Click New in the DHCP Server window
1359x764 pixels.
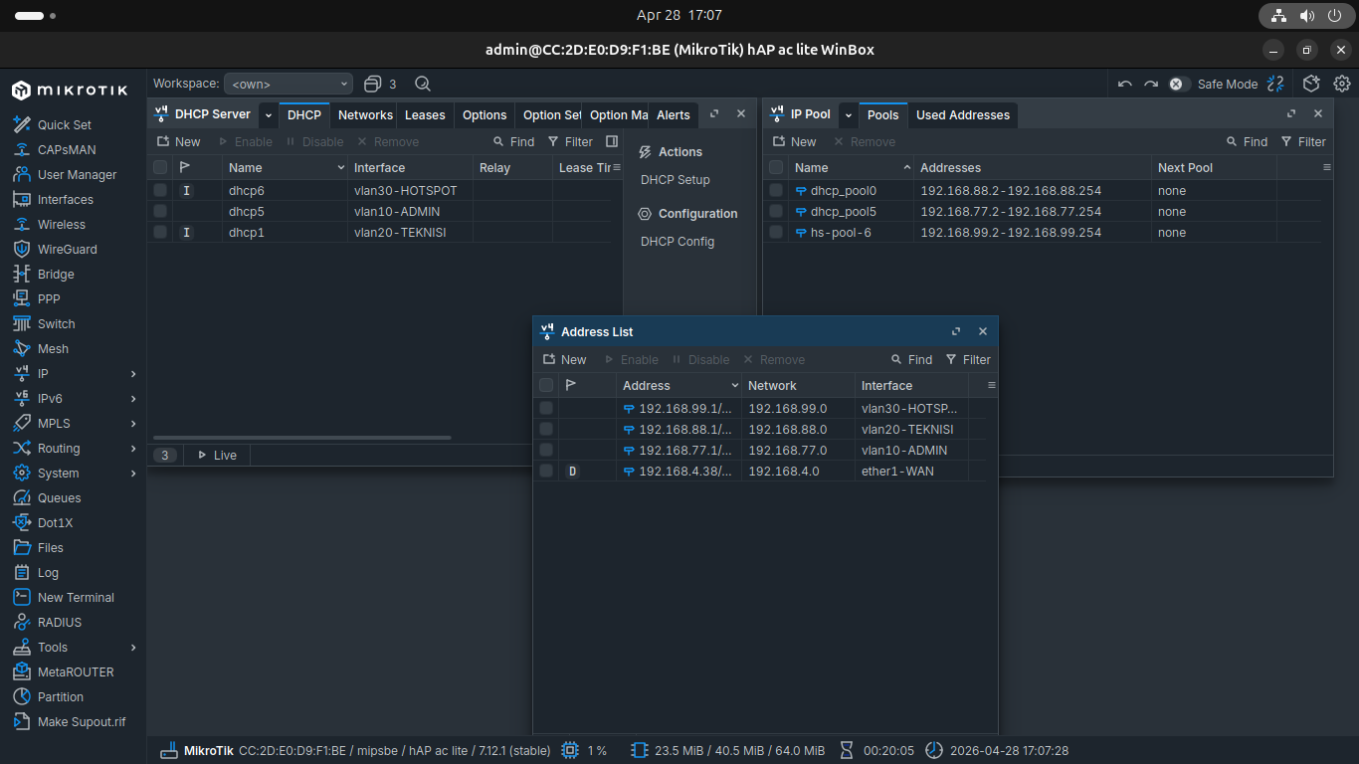[x=178, y=141]
